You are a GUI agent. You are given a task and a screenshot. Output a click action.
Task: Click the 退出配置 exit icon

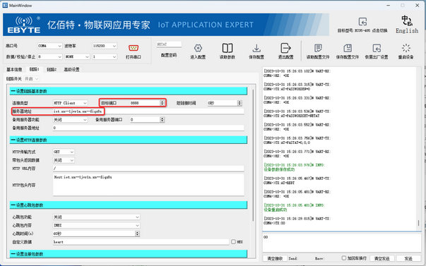point(285,48)
